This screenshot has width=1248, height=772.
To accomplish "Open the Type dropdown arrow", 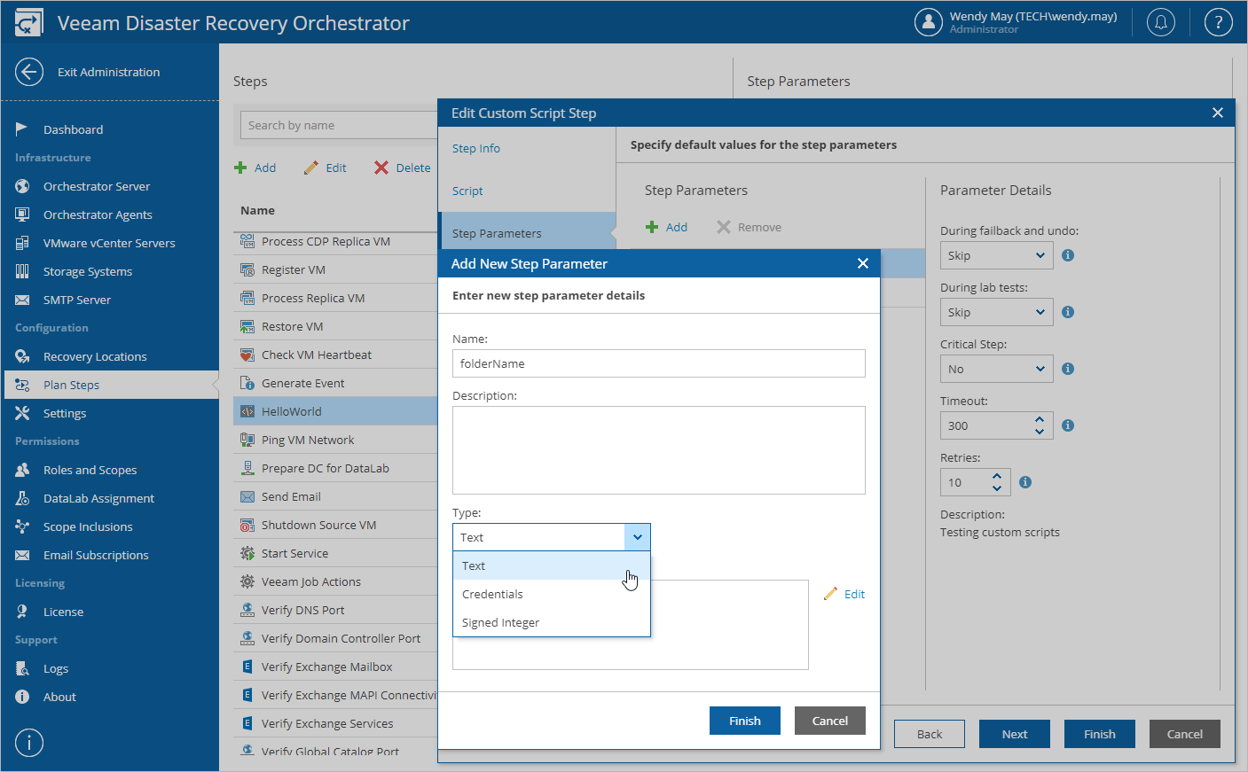I will (637, 537).
